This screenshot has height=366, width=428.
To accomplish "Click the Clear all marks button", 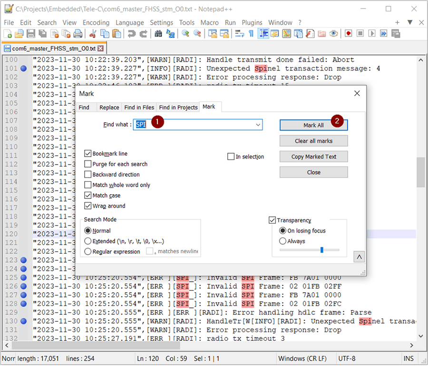I will [314, 141].
